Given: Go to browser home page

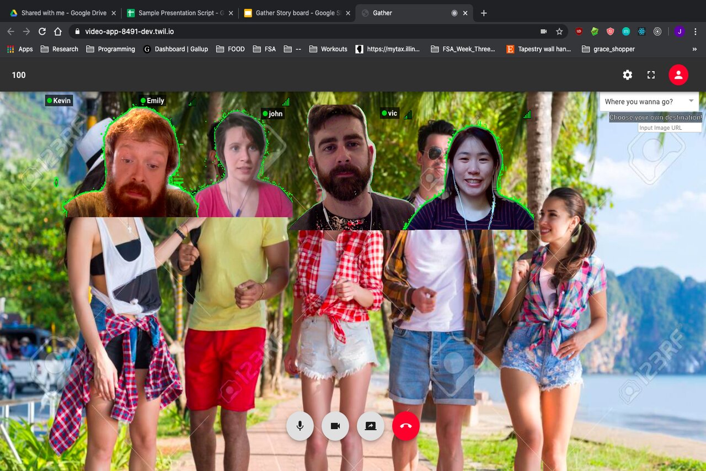Looking at the screenshot, I should click(x=58, y=31).
